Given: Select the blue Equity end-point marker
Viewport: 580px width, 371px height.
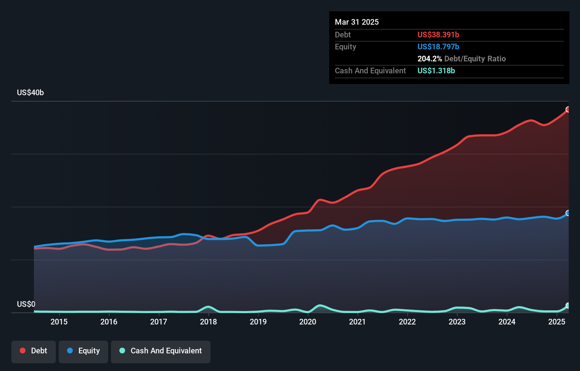Looking at the screenshot, I should click(568, 213).
